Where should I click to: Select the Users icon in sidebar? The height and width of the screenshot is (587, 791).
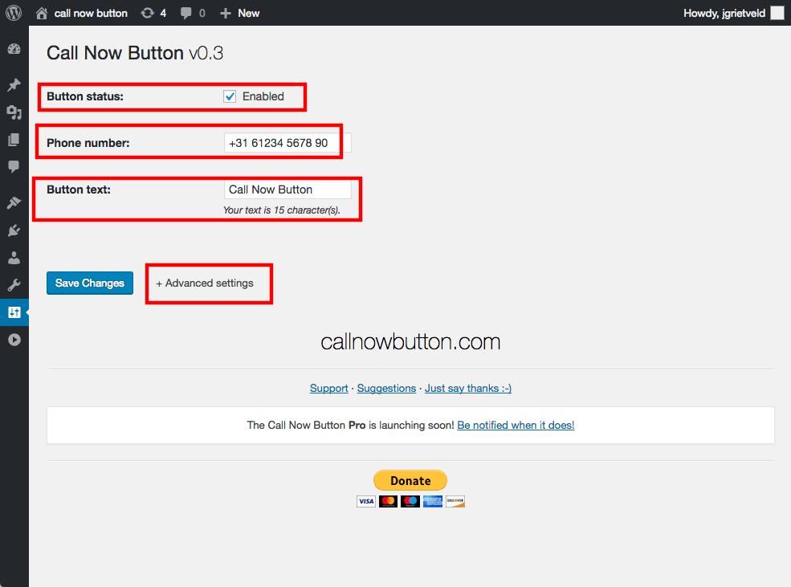click(14, 258)
